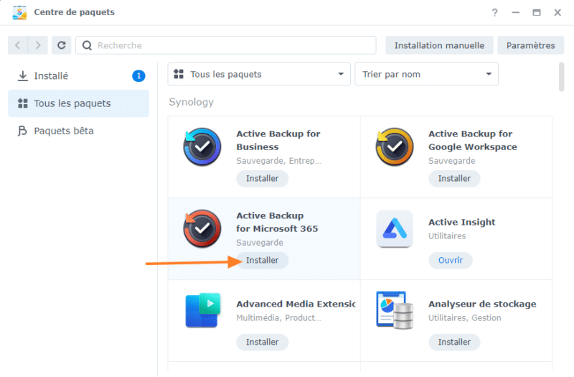Click Multimédia, Product... category text
Viewport: 574px width, 377px height.
click(x=278, y=317)
